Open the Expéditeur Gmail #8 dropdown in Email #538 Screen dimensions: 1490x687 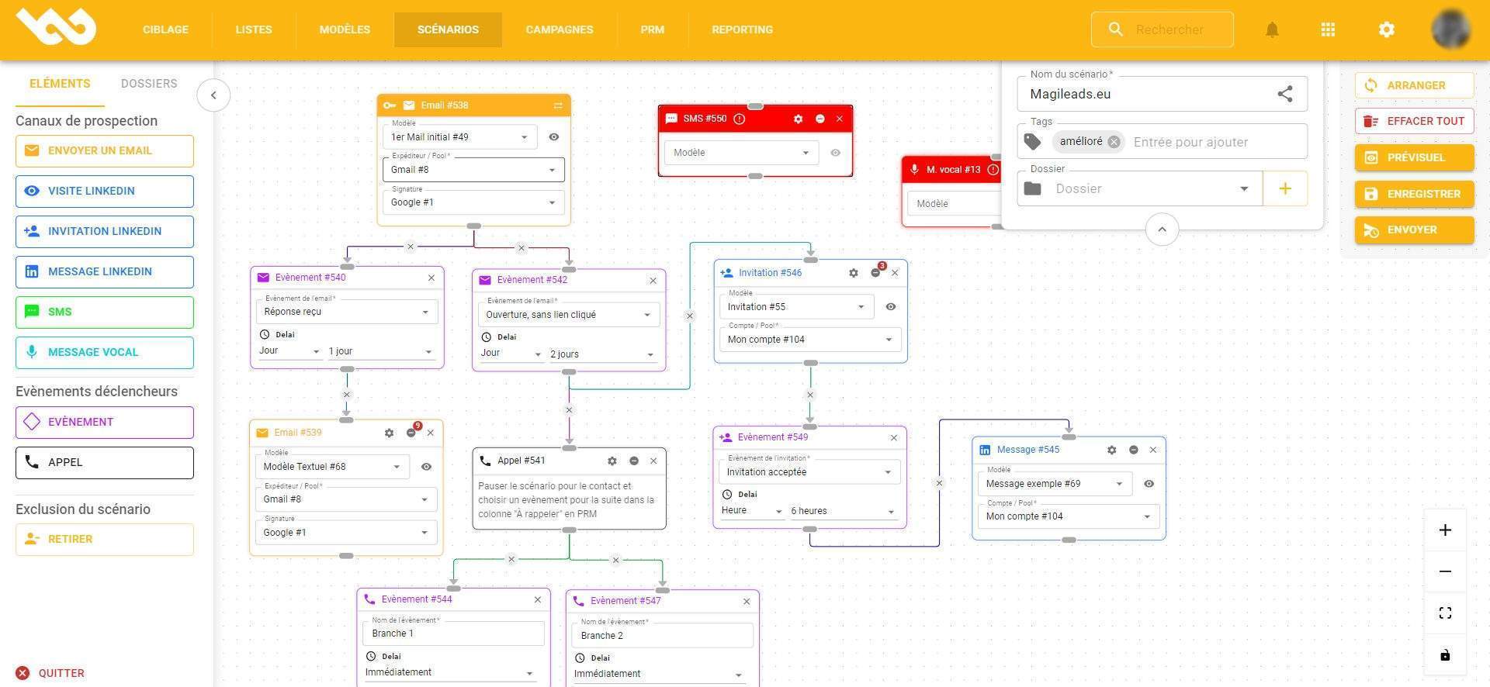(473, 170)
